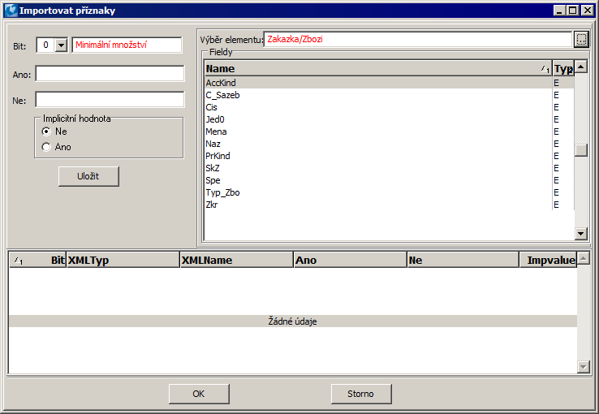Click Fieldy list scroll down arrow
This screenshot has height=414, width=599.
tap(581, 233)
